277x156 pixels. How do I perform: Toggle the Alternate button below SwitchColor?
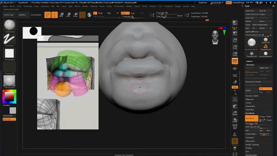click(9, 119)
